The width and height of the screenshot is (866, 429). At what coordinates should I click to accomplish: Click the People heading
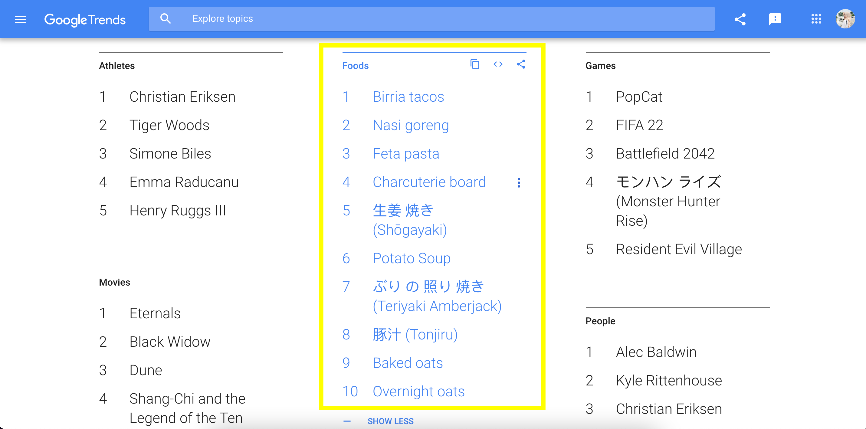pos(600,321)
